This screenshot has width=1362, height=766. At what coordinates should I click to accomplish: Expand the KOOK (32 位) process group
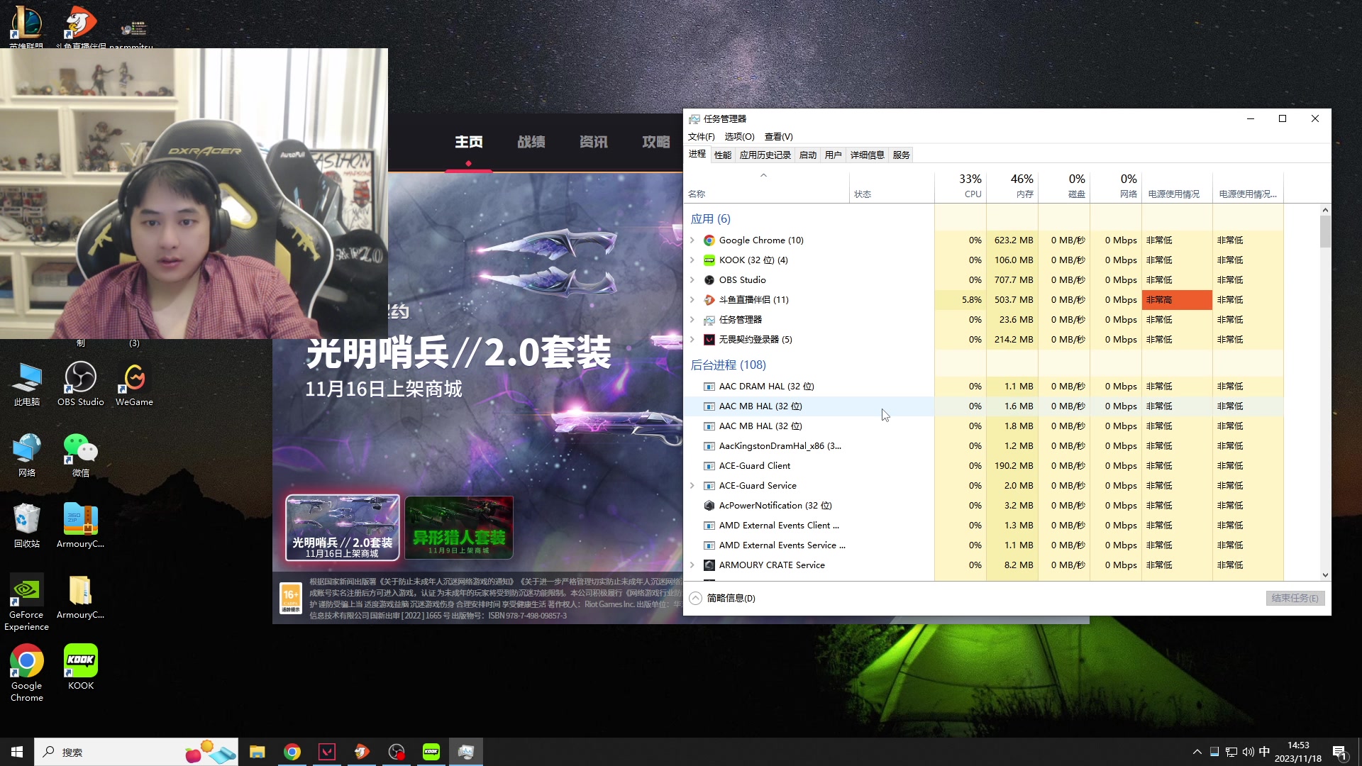tap(692, 260)
